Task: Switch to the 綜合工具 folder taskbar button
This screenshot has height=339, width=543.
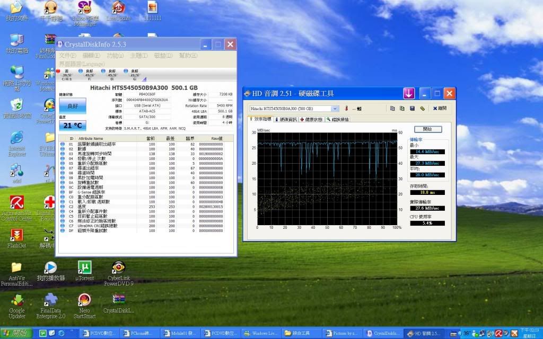Action: [302, 333]
